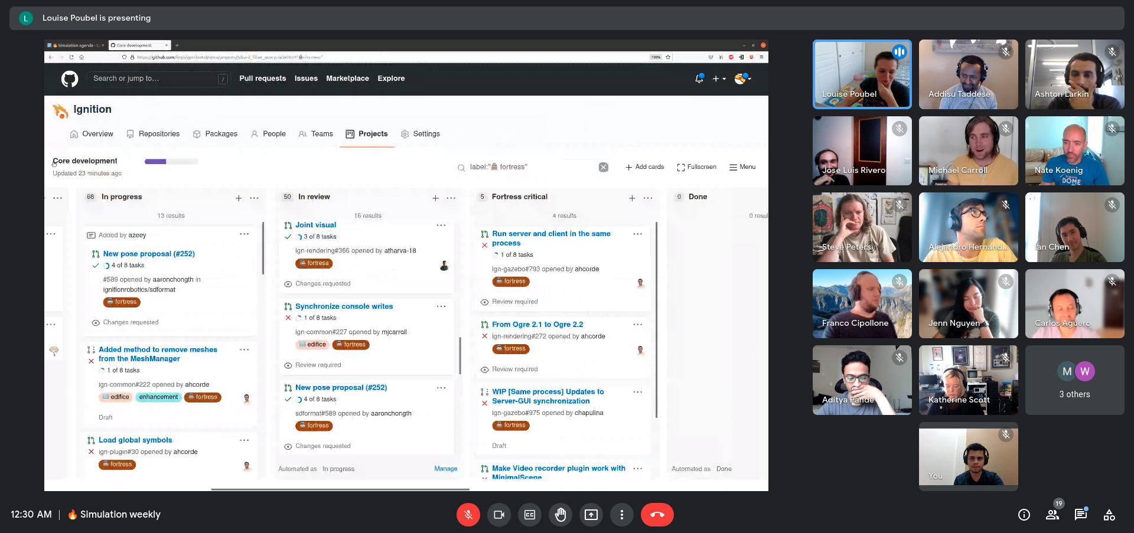
Task: Bookmark page with star icon in address bar
Action: (x=668, y=57)
